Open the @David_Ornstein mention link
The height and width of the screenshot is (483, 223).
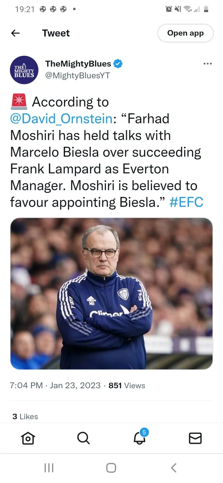pos(61,119)
